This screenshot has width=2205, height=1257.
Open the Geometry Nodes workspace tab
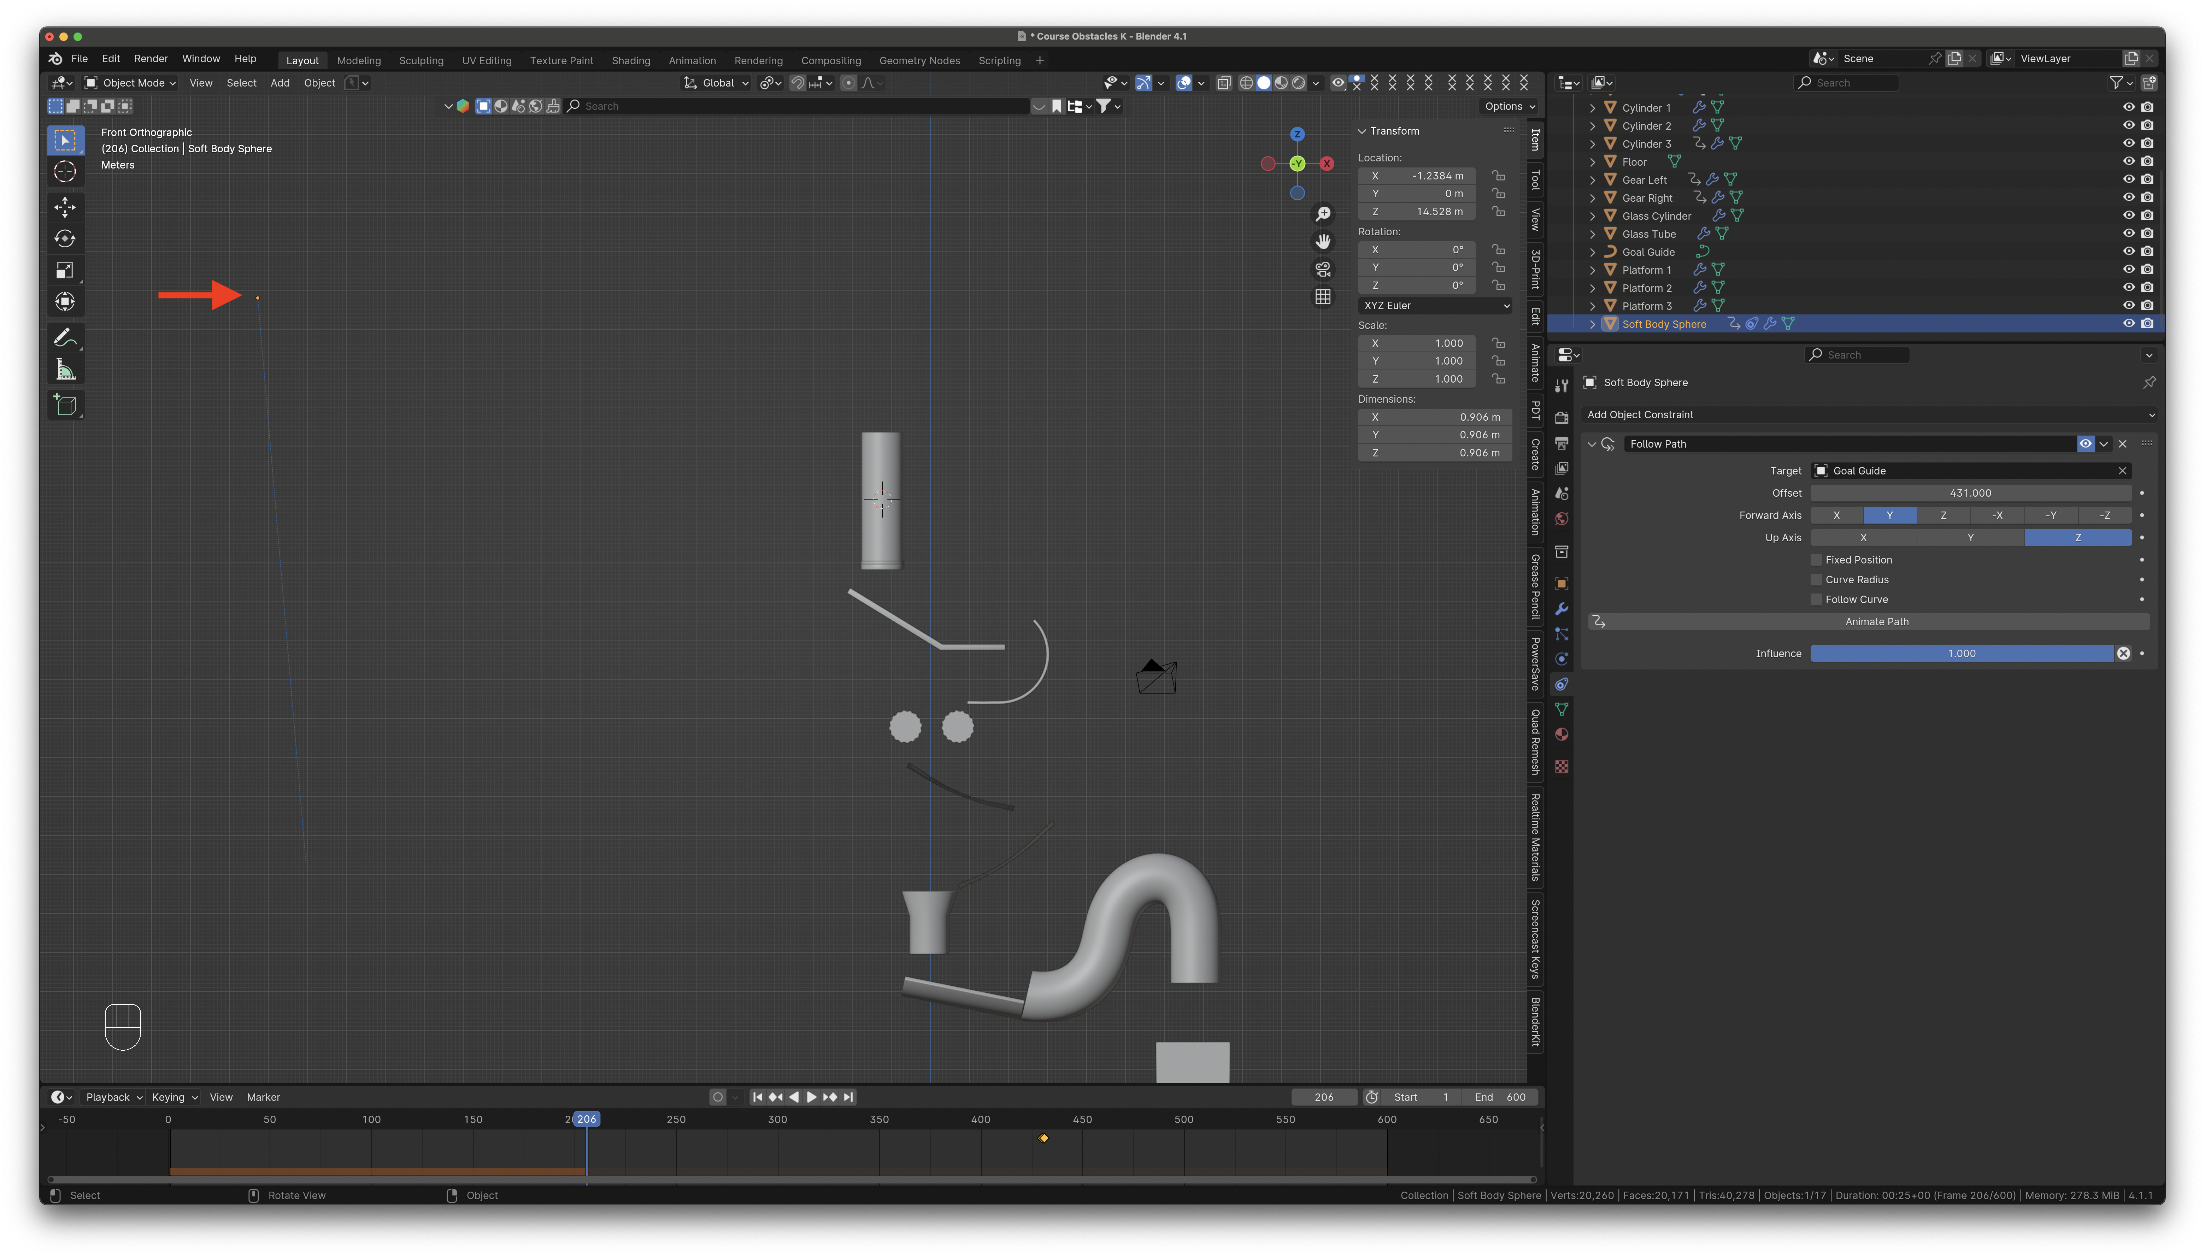(919, 60)
